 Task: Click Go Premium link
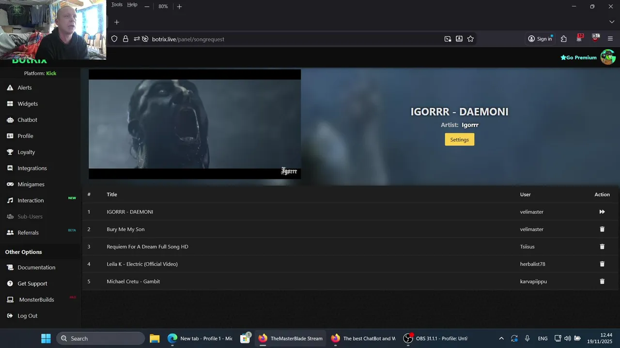tap(578, 58)
